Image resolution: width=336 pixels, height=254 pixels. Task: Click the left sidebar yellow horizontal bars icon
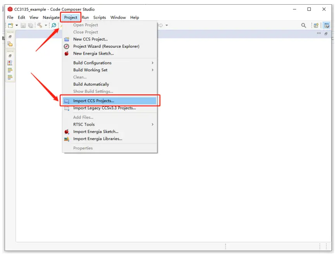point(10,70)
